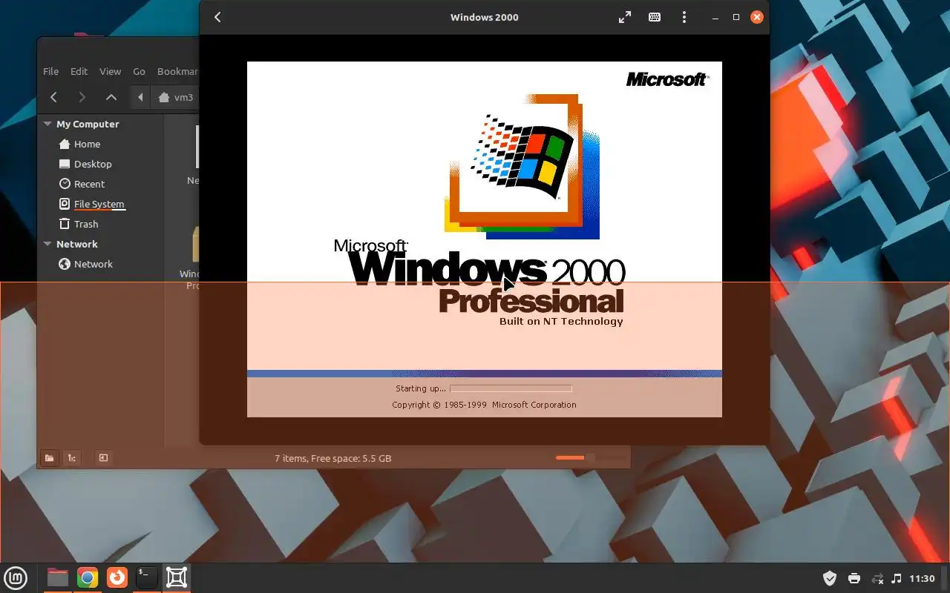Show tree view via status bar button
The height and width of the screenshot is (593, 950).
click(x=71, y=458)
